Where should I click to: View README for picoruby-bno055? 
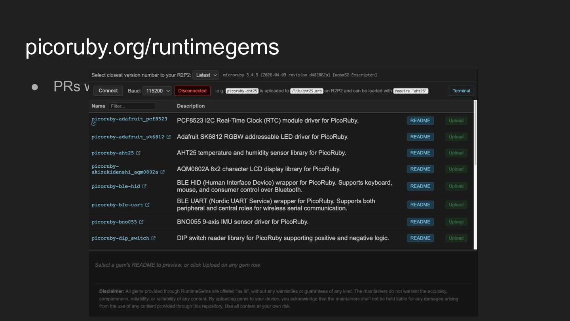pyautogui.click(x=420, y=222)
